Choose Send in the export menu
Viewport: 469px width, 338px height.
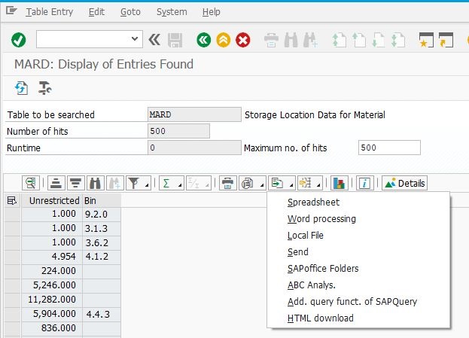[x=297, y=252]
